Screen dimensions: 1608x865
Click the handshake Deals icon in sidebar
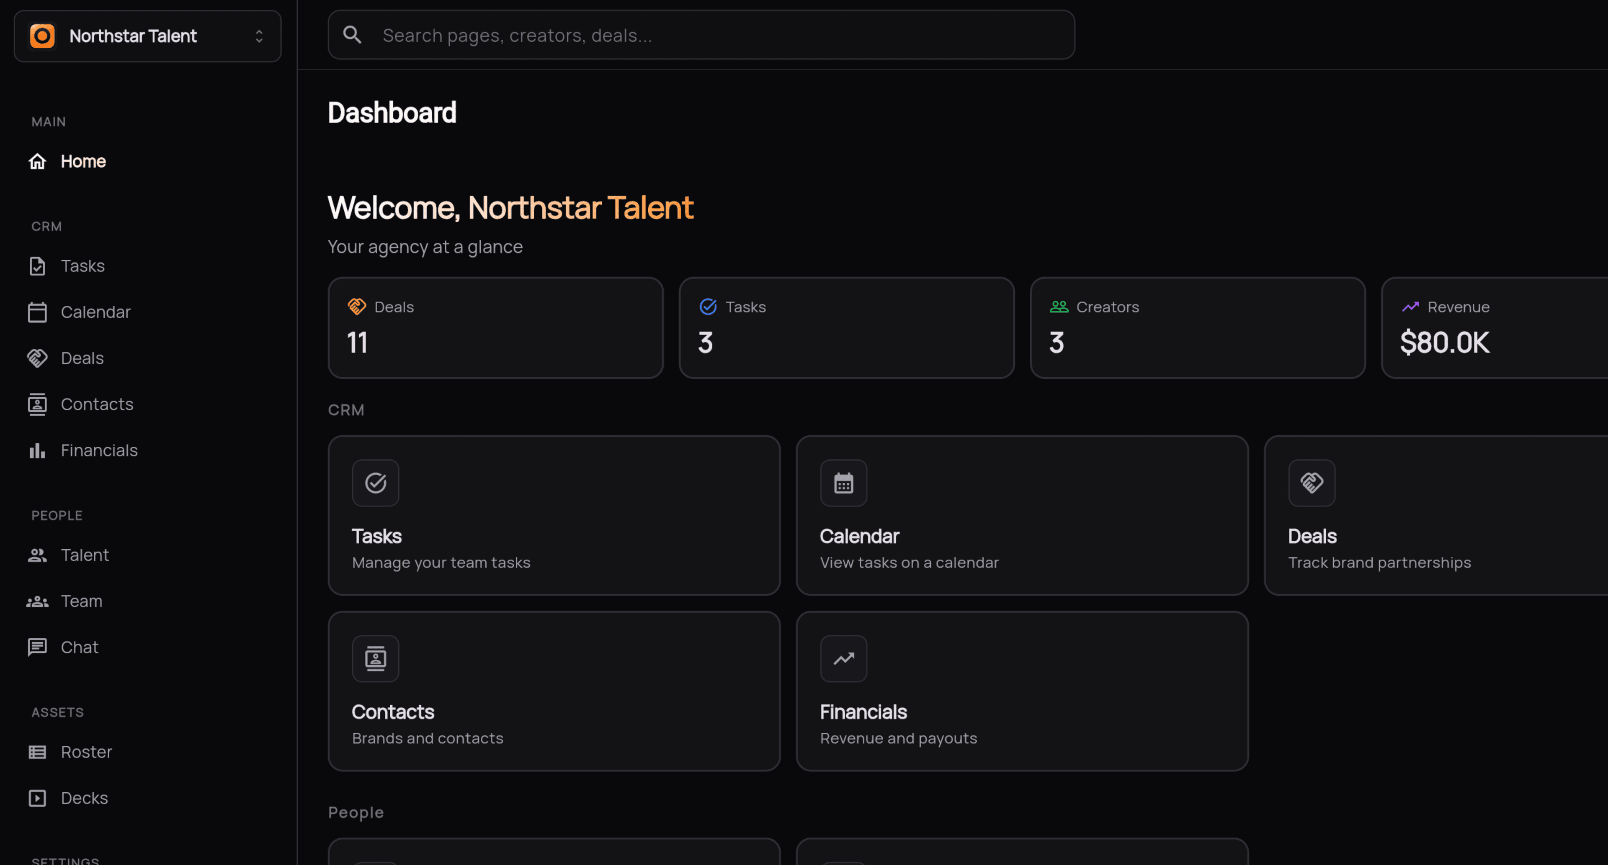tap(37, 358)
